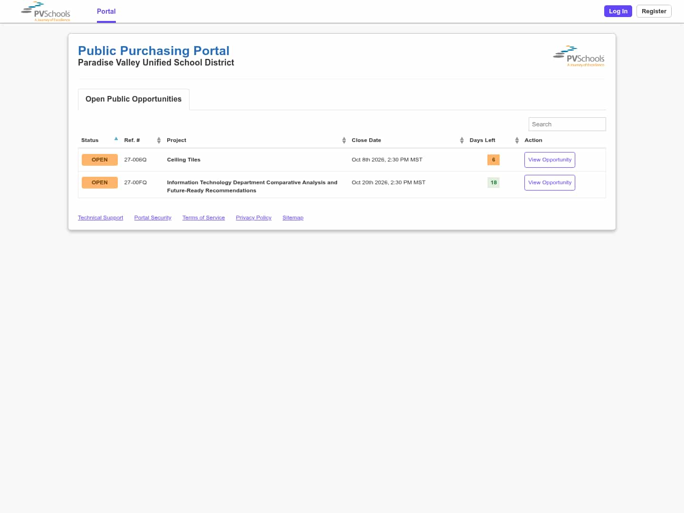Click reference number 27-006Q
Image resolution: width=684 pixels, height=513 pixels.
pyautogui.click(x=135, y=160)
